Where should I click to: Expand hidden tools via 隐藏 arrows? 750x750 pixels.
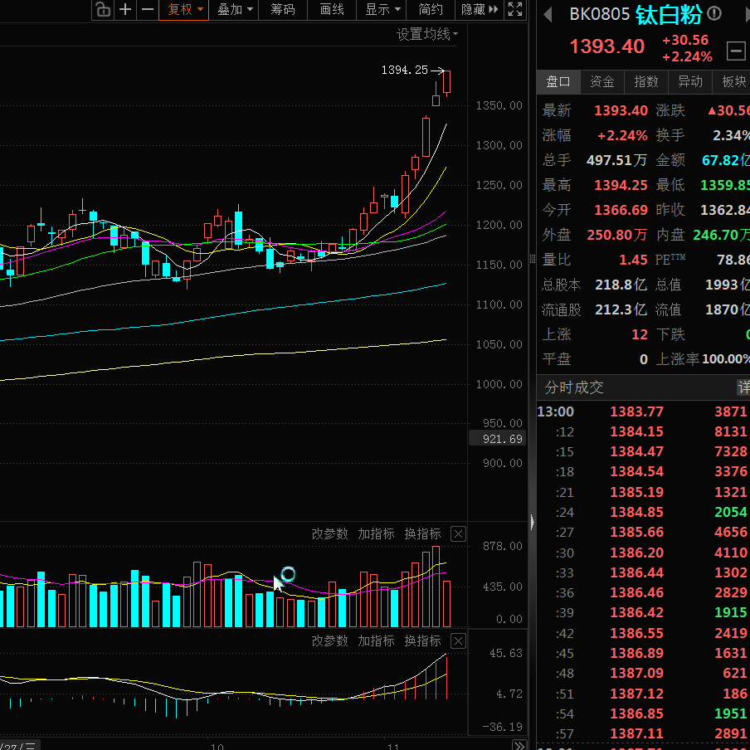click(x=480, y=10)
